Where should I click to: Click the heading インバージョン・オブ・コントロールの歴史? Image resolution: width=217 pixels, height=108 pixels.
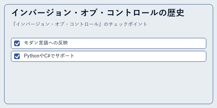(x=98, y=13)
